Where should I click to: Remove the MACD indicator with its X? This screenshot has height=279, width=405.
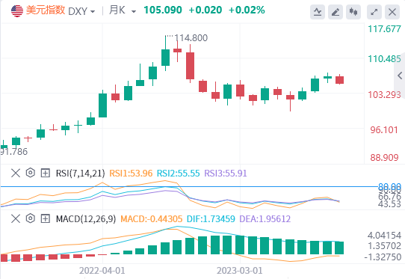[16, 218]
